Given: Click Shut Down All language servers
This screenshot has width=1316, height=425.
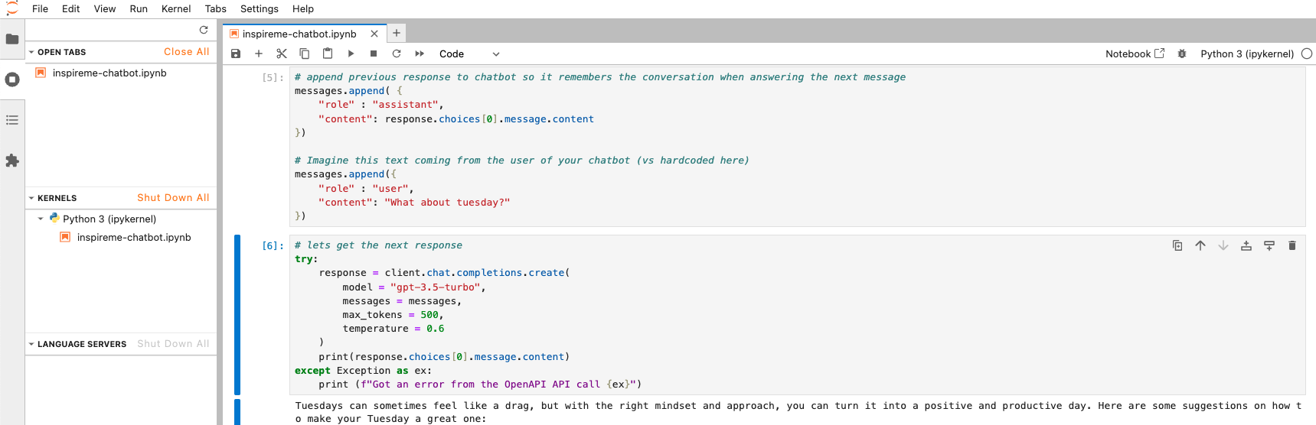Looking at the screenshot, I should 173,344.
